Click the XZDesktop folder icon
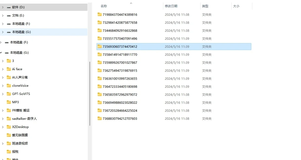301x160 pixels. click(x=9, y=127)
